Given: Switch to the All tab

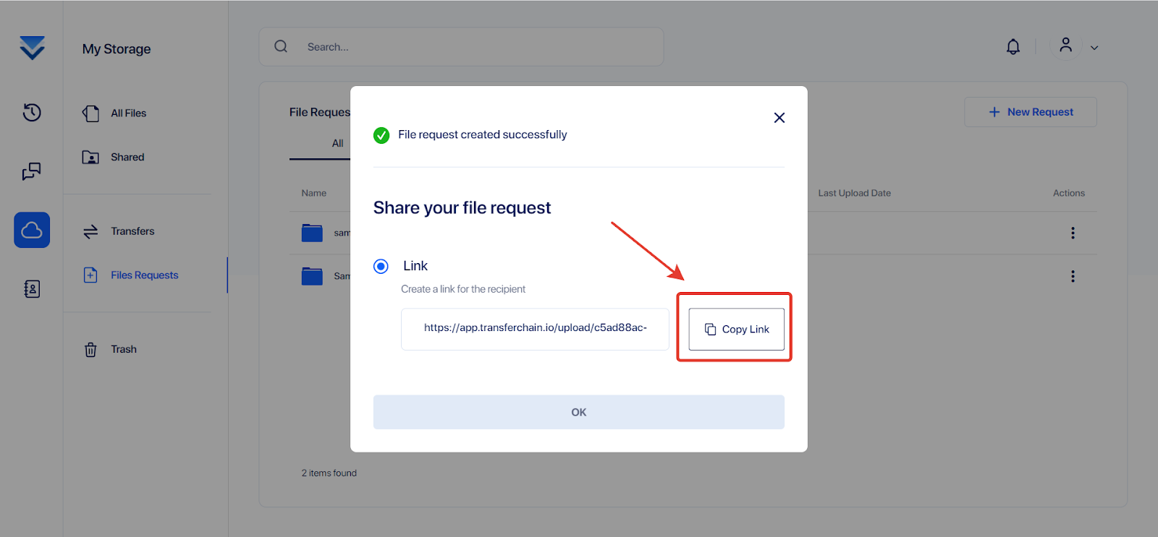Looking at the screenshot, I should point(337,143).
